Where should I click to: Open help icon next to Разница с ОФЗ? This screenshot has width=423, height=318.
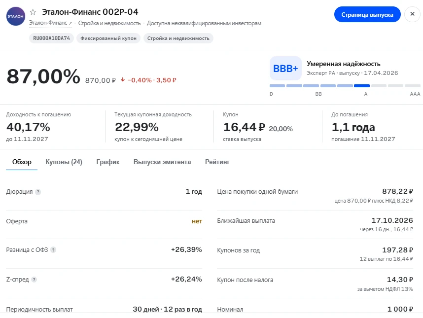[x=53, y=250]
